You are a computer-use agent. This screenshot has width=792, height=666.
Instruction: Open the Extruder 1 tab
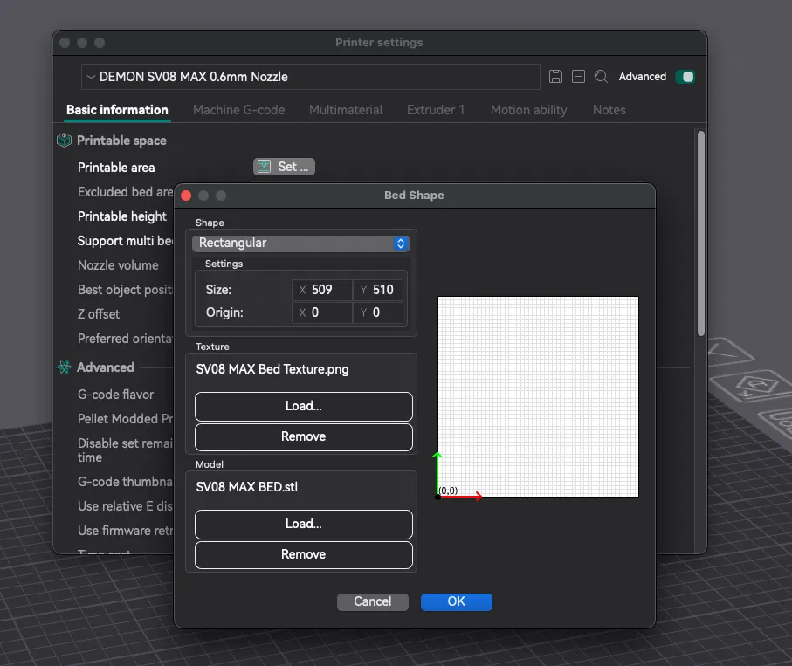click(436, 110)
